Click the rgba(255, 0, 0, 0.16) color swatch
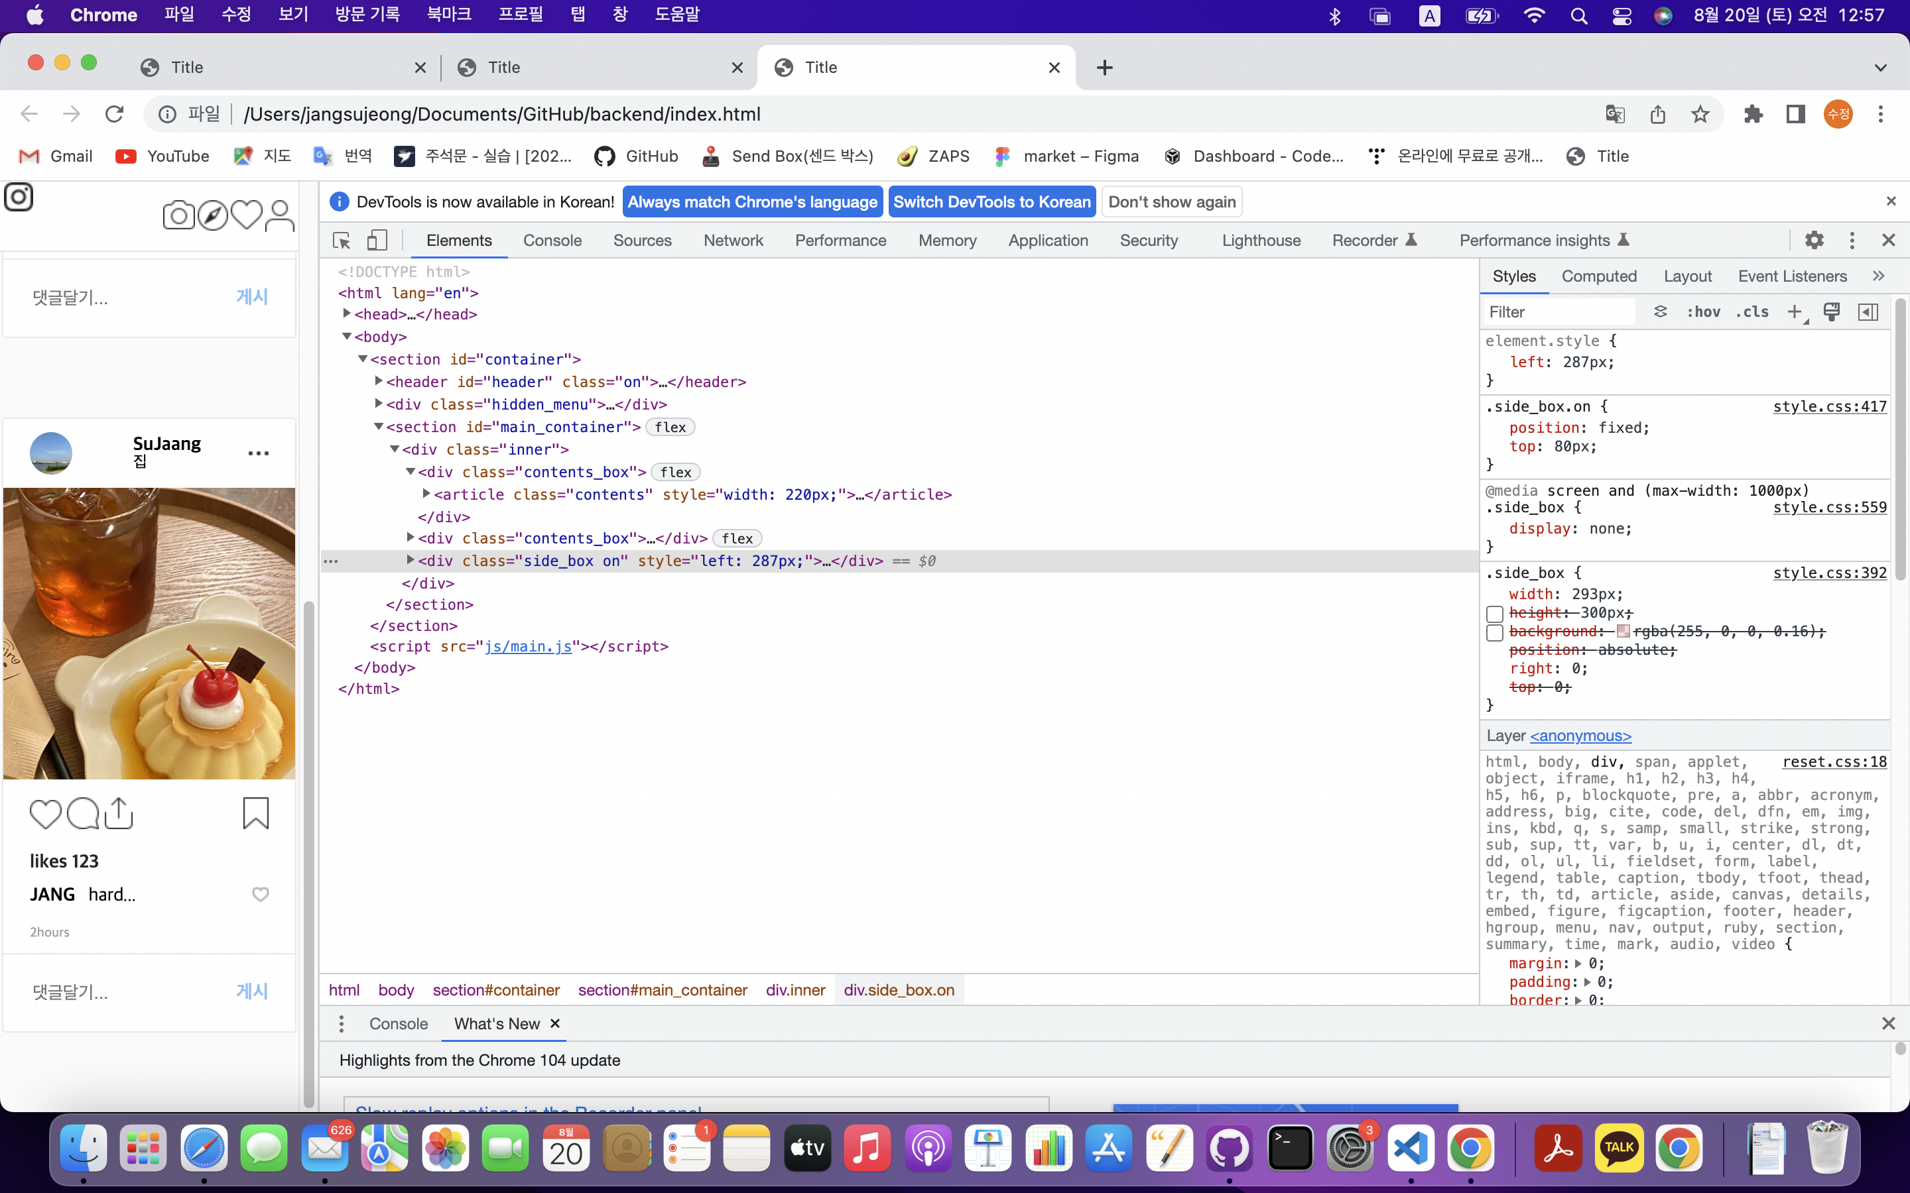The image size is (1910, 1193). coord(1623,631)
